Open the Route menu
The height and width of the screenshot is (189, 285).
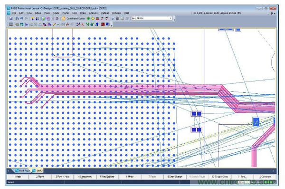click(56, 13)
